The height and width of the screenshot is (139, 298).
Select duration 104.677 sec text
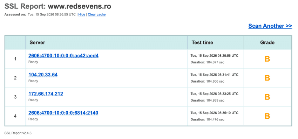[x=208, y=62]
